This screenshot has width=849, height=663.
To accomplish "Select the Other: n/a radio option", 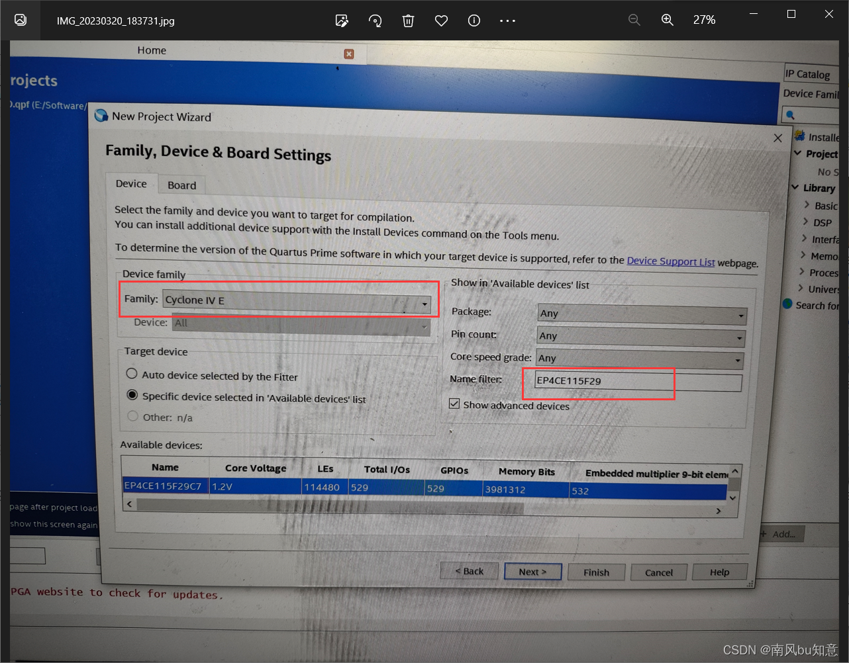I will pyautogui.click(x=133, y=416).
